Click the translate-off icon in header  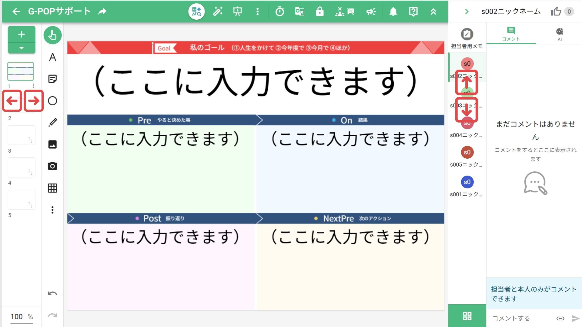click(299, 12)
